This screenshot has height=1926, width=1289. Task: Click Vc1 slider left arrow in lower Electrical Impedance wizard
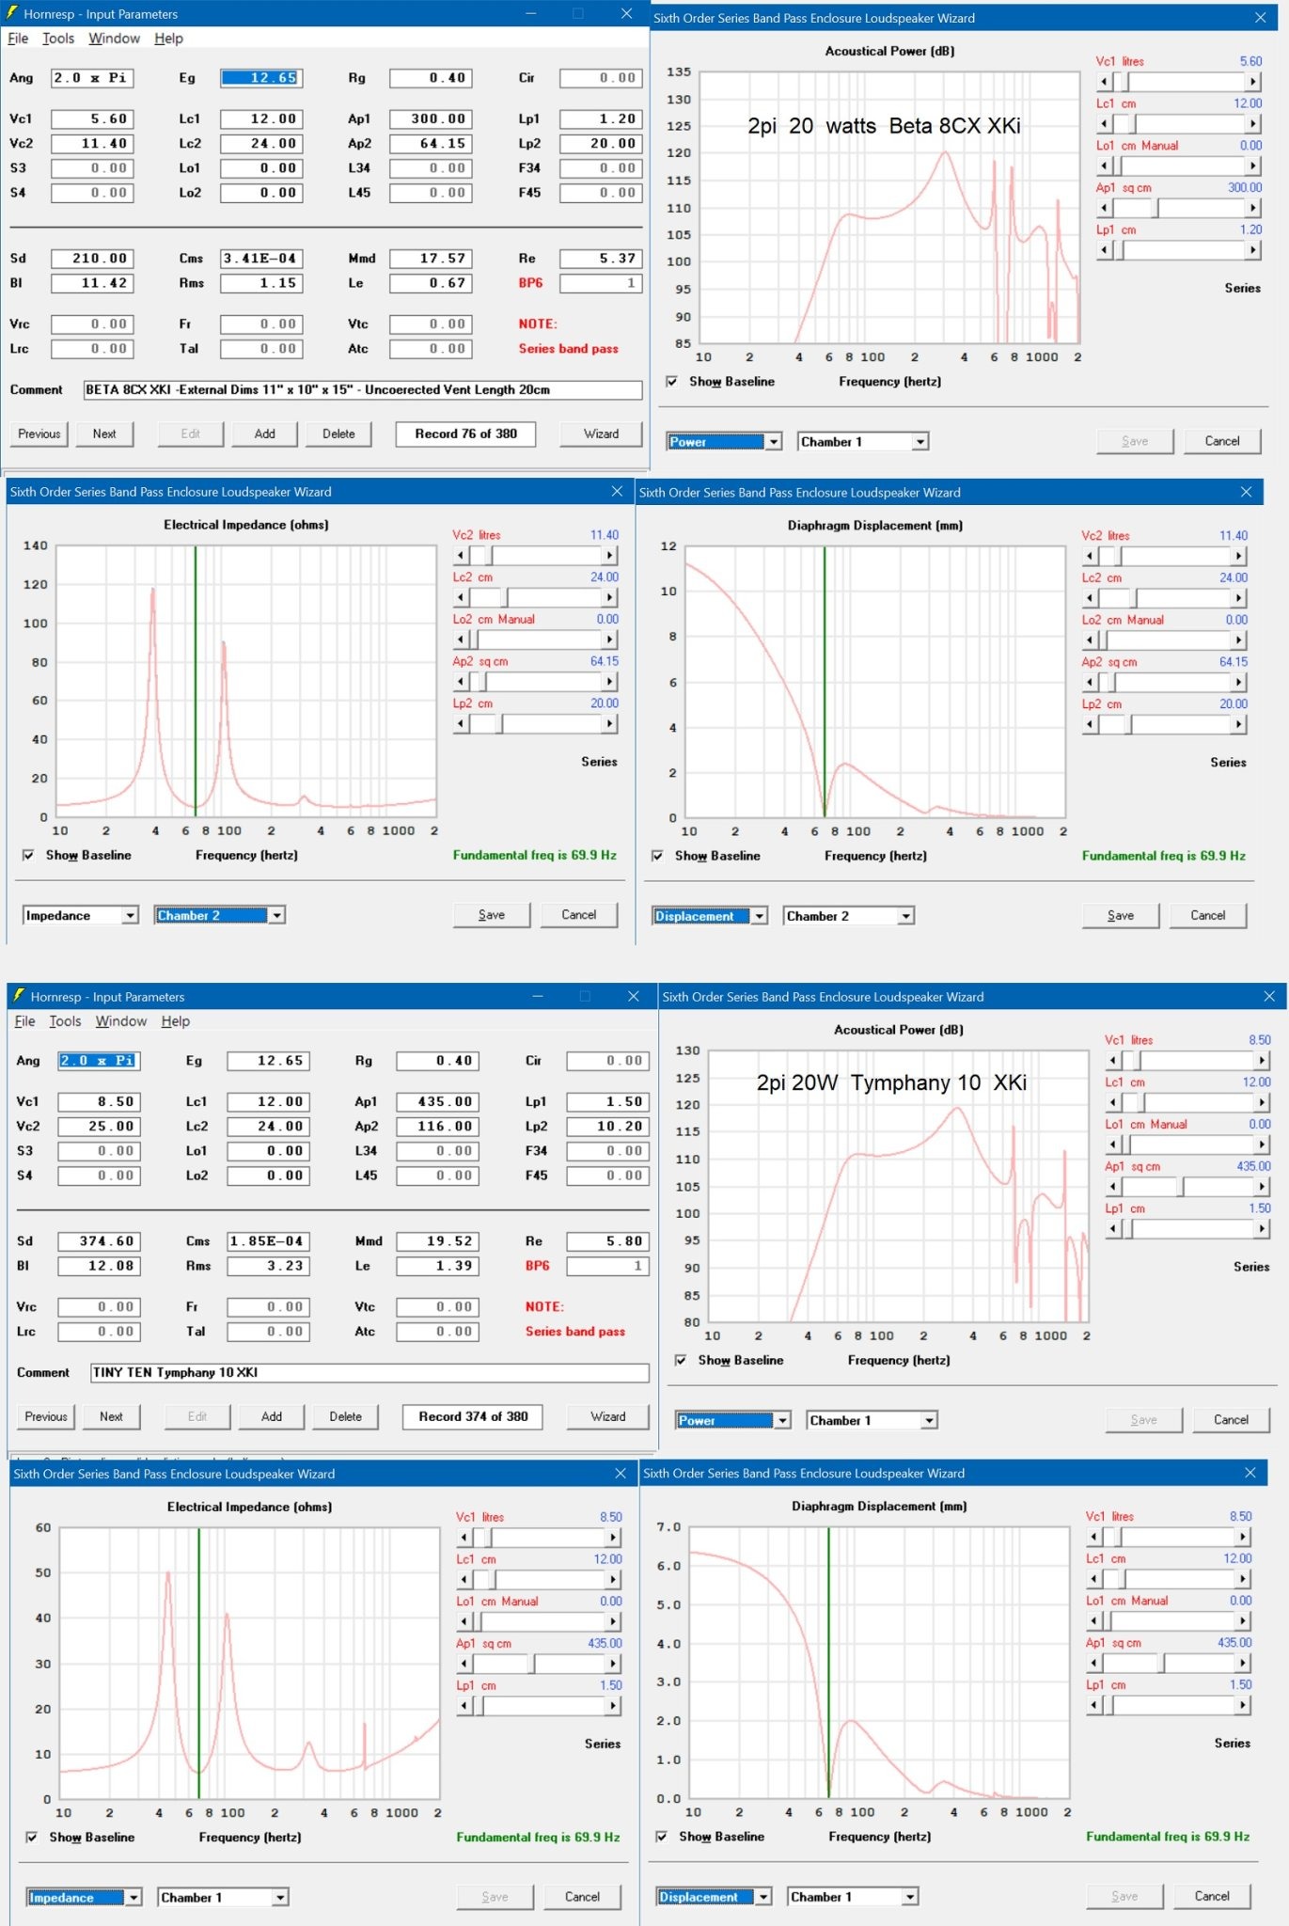(x=464, y=1538)
